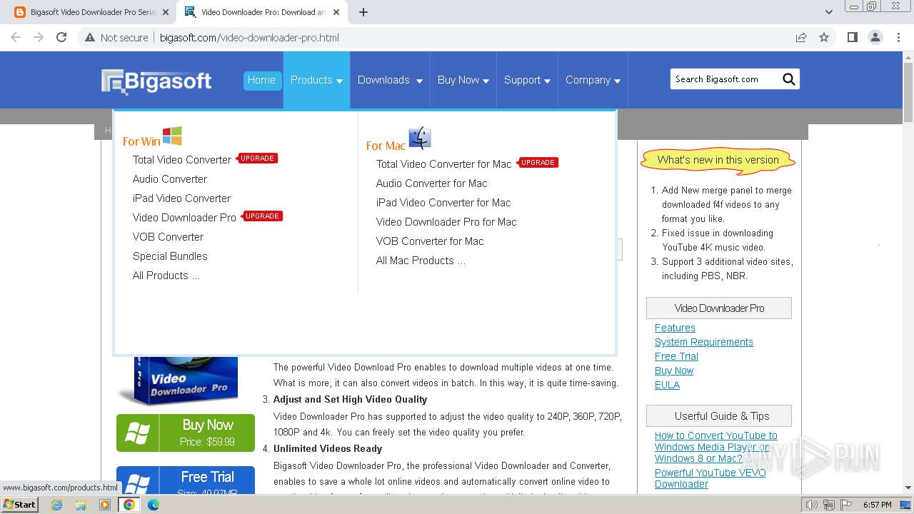Click the UPGRADE badge beside Video Downloader Pro

click(x=263, y=216)
